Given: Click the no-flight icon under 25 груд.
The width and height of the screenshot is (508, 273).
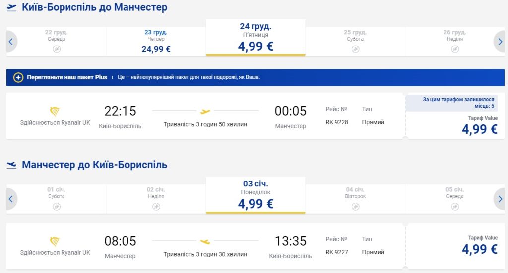Looking at the screenshot, I should 355,49.
